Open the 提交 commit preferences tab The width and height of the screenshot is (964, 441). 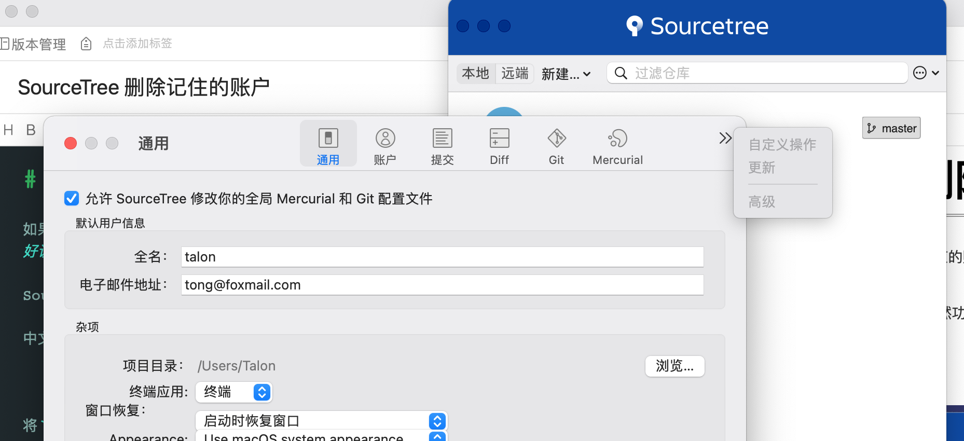tap(442, 146)
